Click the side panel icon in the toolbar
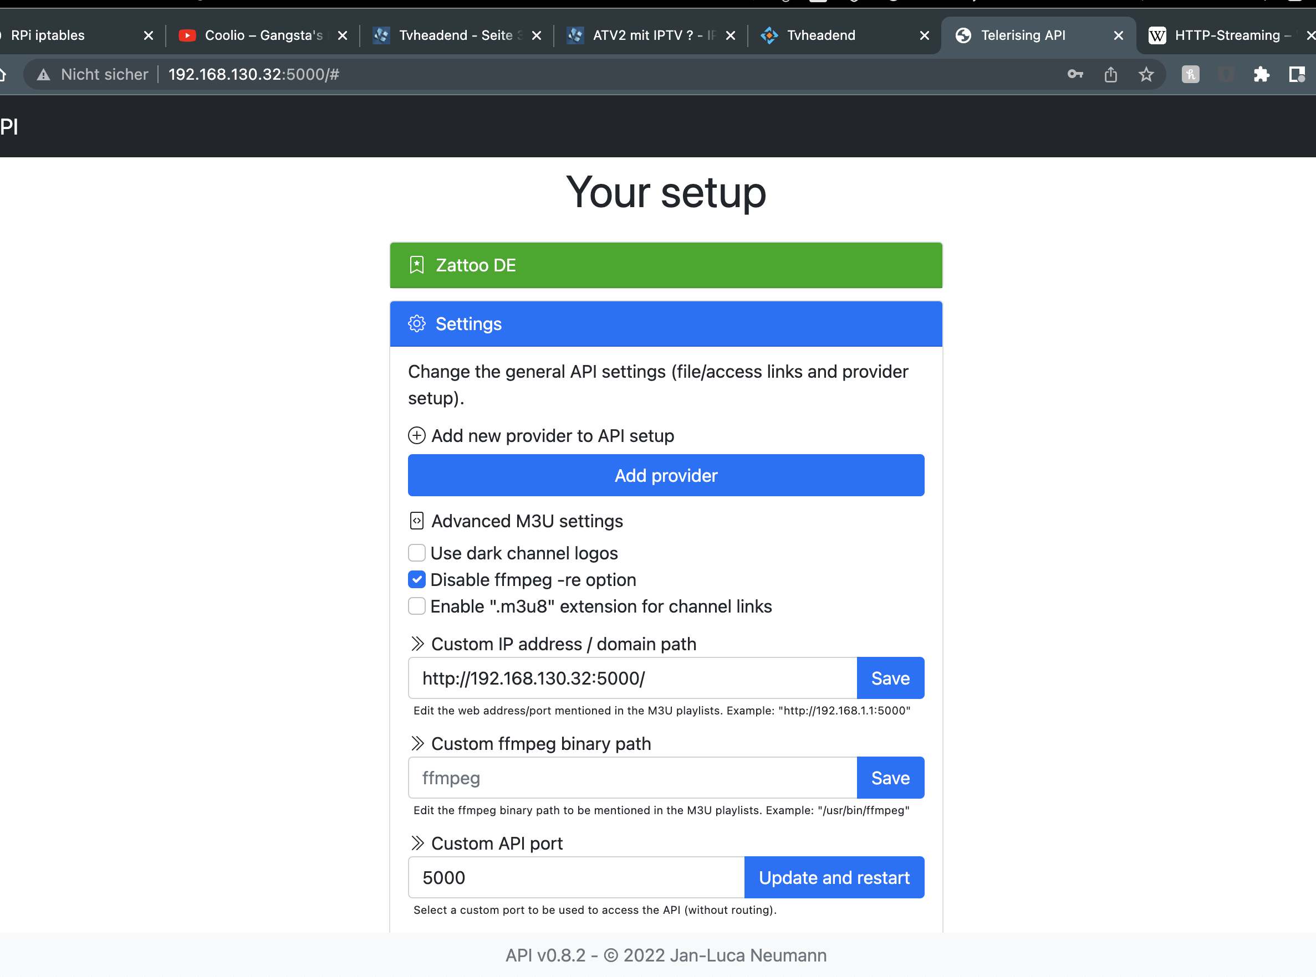Screen dimensions: 1316x977 click(x=1297, y=74)
